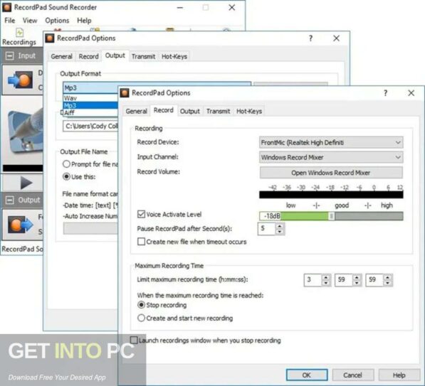425x386 pixels.
Task: Open the Options menu
Action: click(57, 21)
